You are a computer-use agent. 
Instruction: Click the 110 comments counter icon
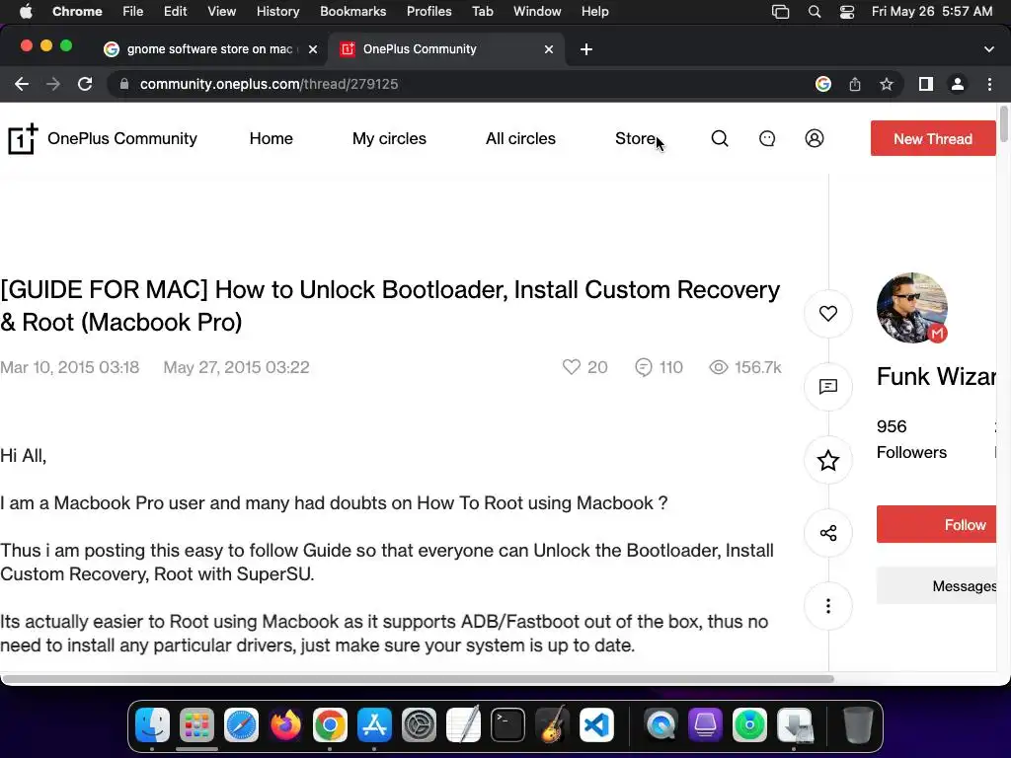659,367
